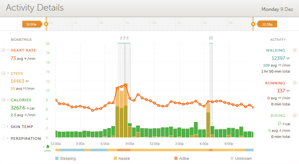299x164 pixels.
Task: Click the footsteps icon beside walking count 12397
Action: [x=288, y=58]
